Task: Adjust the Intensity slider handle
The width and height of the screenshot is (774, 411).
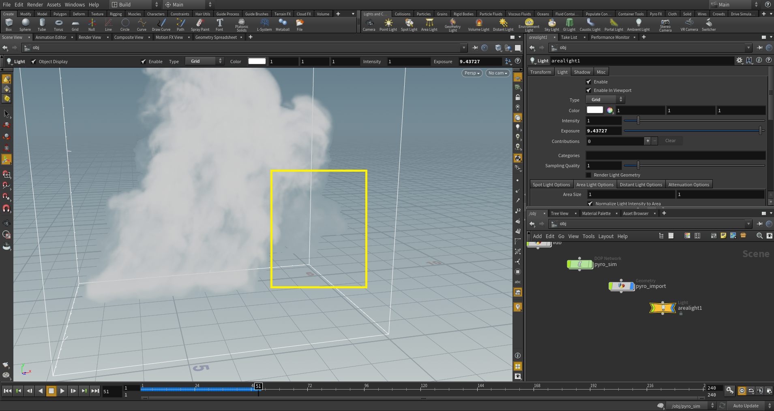Action: (638, 120)
